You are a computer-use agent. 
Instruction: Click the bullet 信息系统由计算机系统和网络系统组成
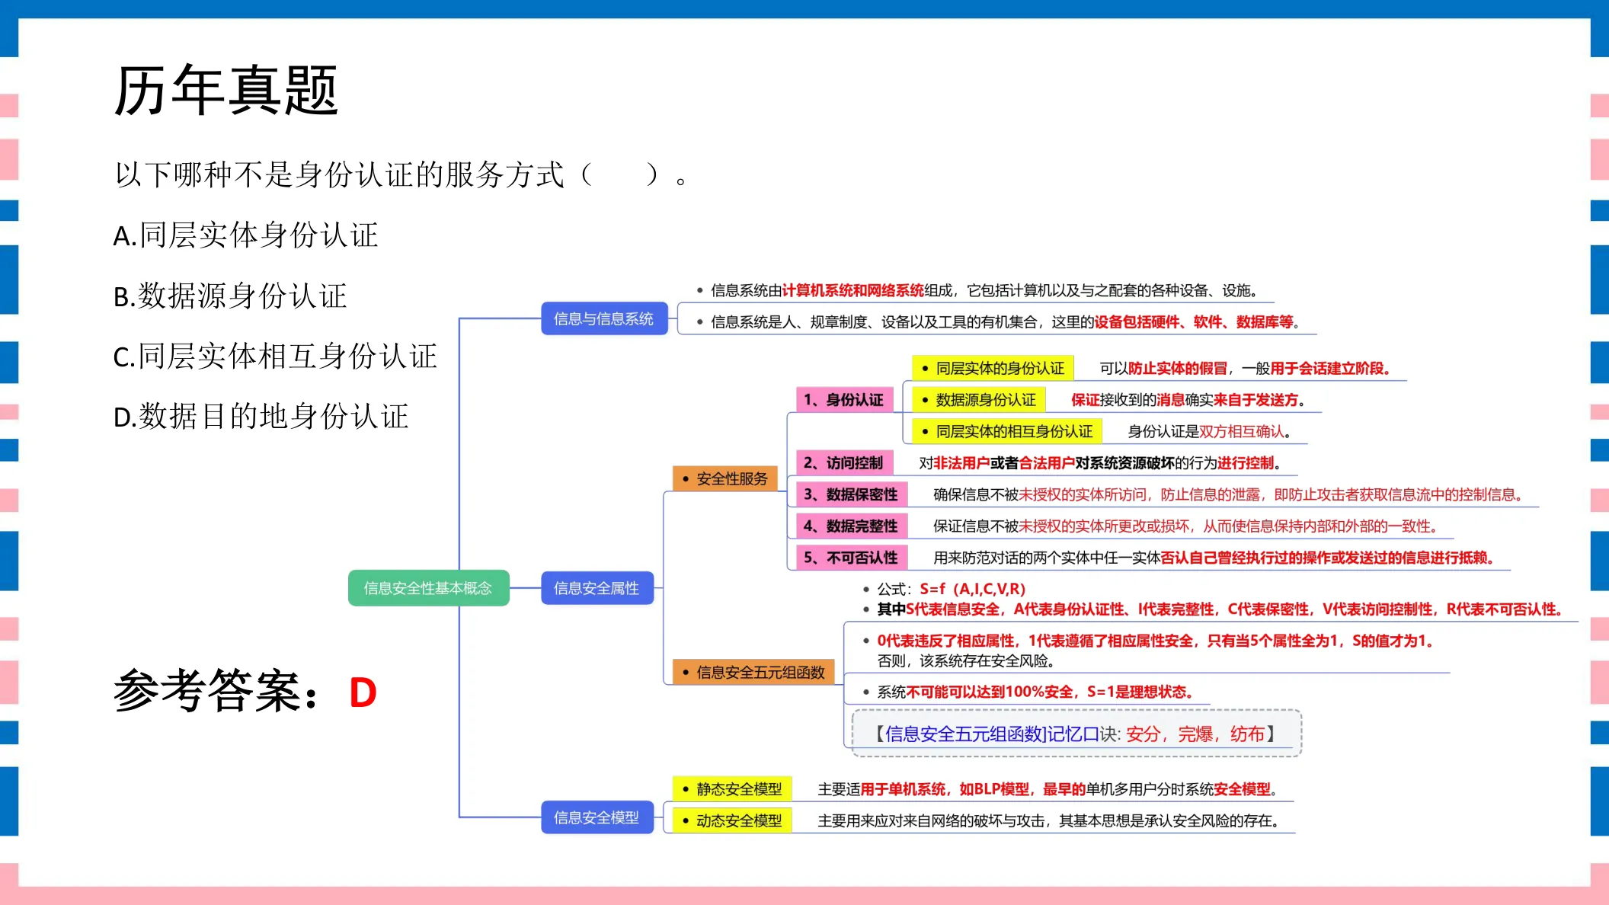984,290
